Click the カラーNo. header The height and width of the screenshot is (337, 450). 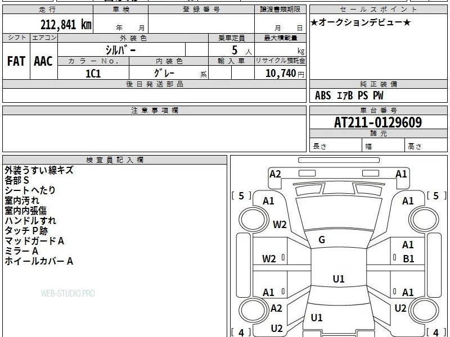pos(93,61)
